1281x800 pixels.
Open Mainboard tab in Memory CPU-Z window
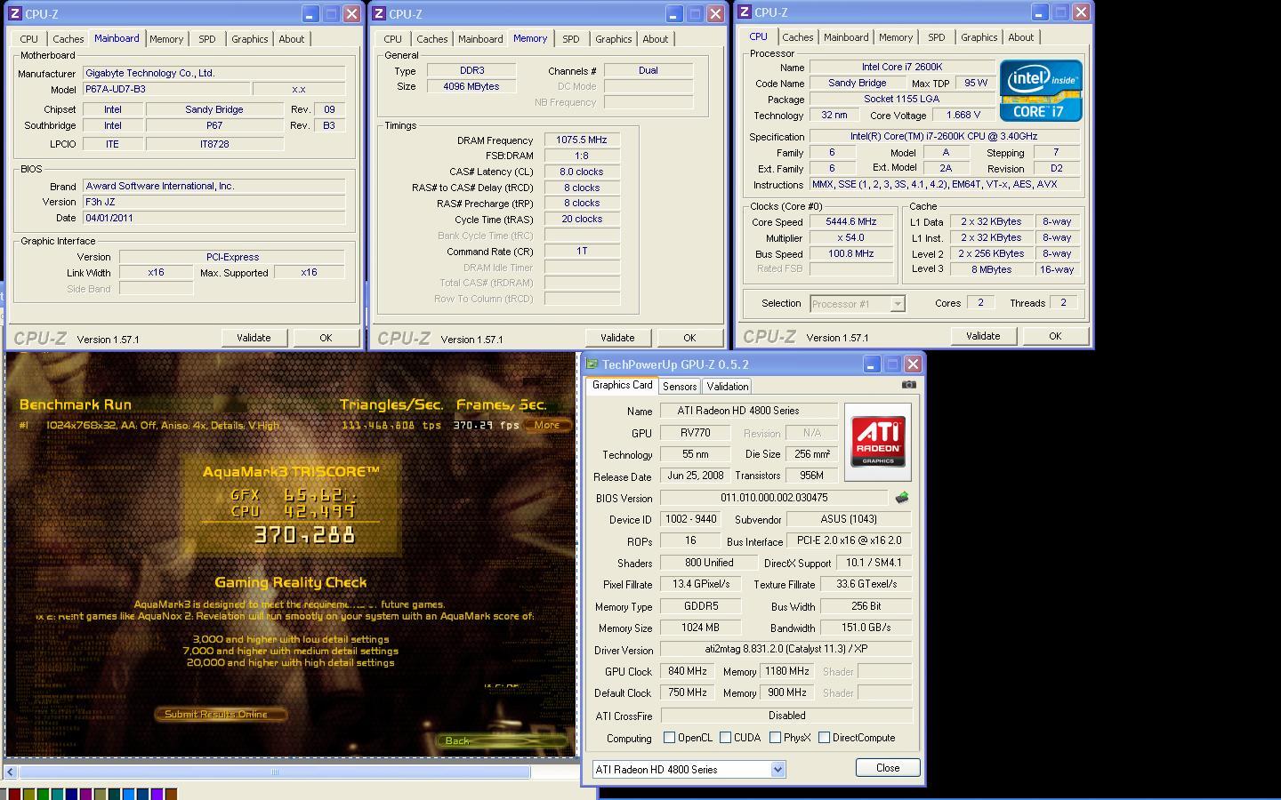click(480, 39)
